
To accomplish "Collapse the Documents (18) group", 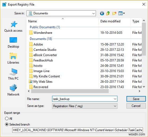I will click(x=41, y=39).
